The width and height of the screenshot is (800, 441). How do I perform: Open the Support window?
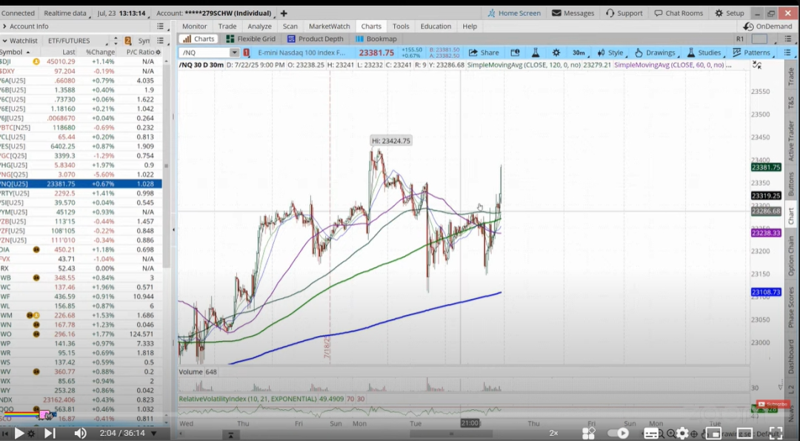(624, 13)
